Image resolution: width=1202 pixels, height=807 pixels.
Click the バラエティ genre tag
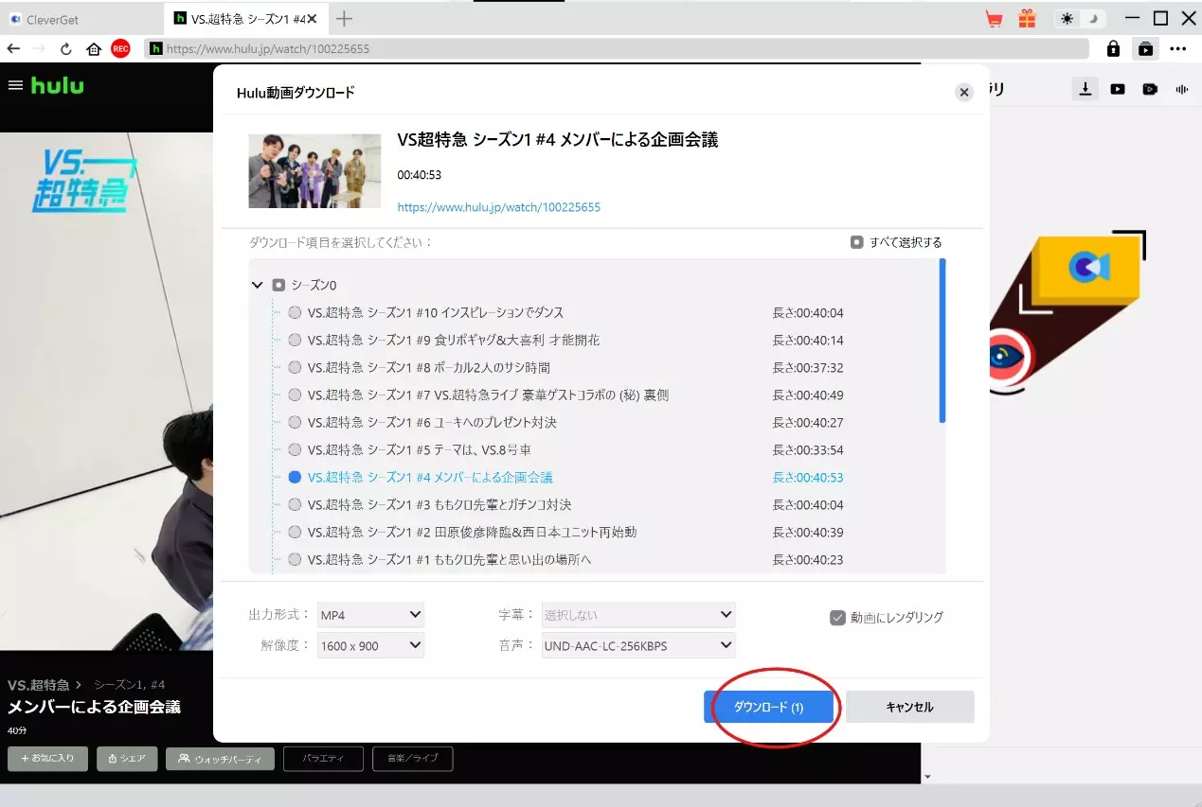pos(323,759)
